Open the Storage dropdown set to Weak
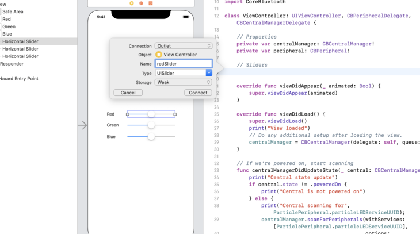The height and width of the screenshot is (234, 420). [184, 82]
